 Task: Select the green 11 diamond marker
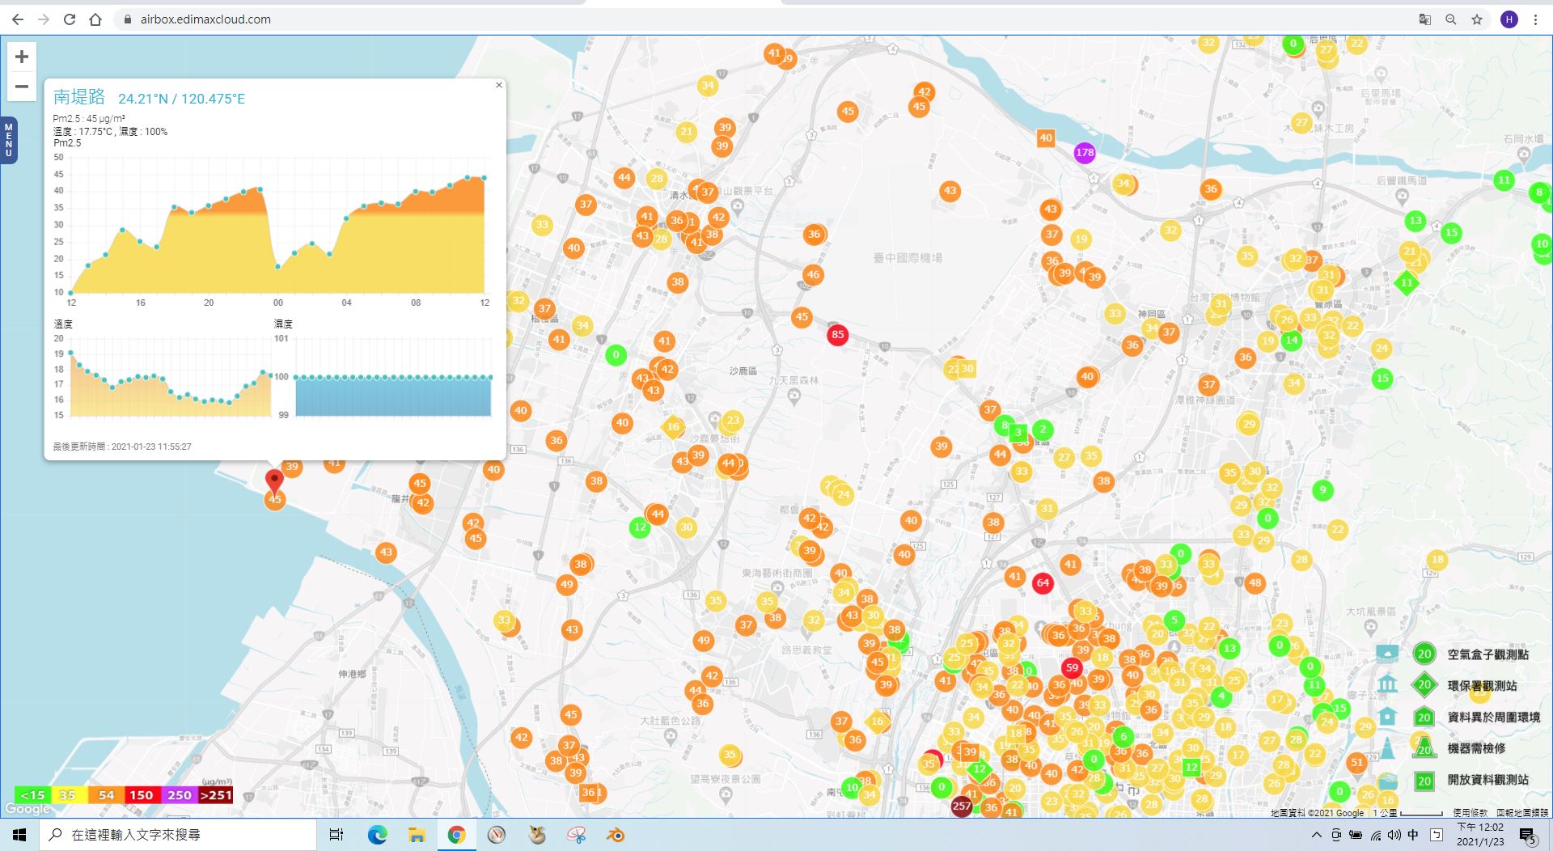[1407, 282]
